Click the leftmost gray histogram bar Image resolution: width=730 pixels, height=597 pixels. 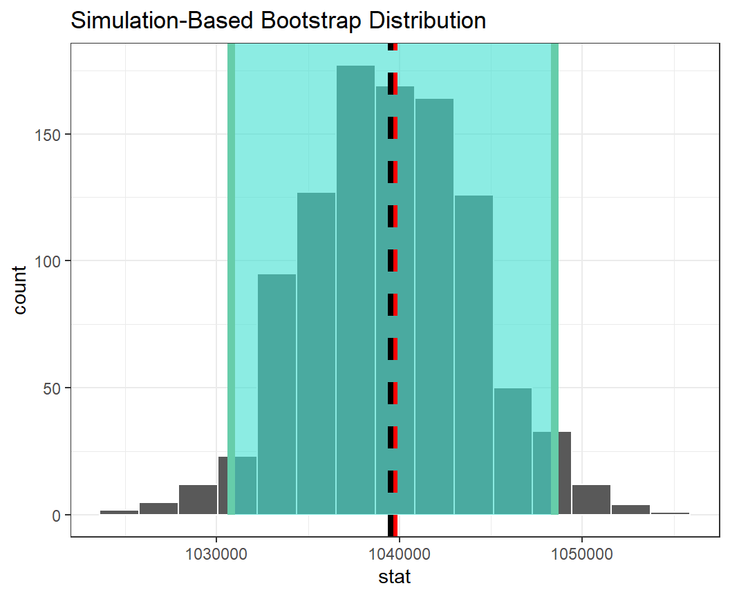tap(119, 513)
